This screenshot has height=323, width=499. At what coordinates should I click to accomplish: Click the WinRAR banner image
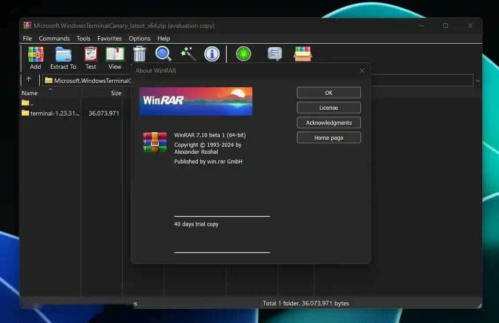pos(196,101)
